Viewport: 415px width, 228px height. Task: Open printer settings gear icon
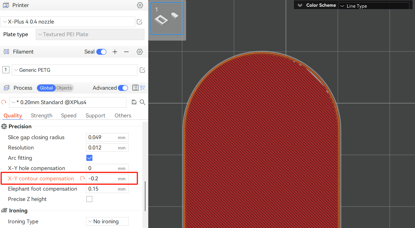tap(140, 5)
